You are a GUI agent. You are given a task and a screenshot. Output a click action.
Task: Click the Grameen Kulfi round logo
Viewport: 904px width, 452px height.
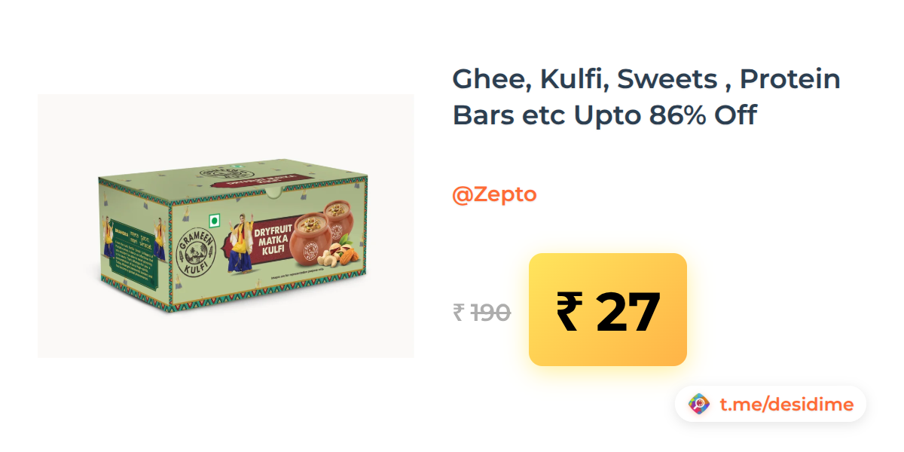point(196,253)
